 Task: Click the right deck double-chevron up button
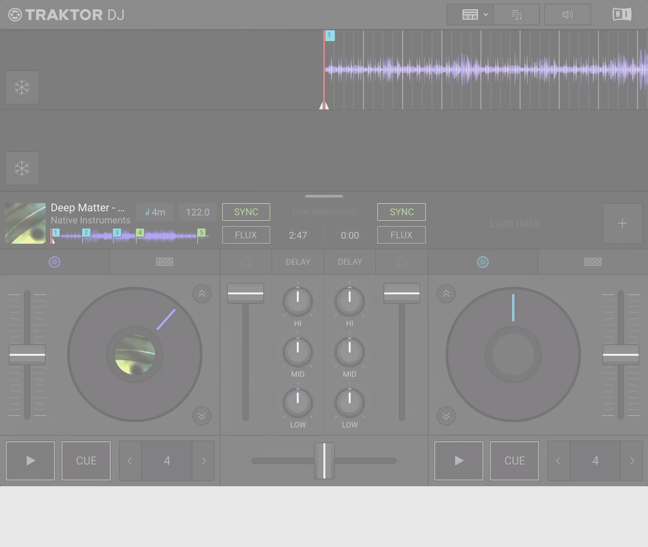click(446, 294)
